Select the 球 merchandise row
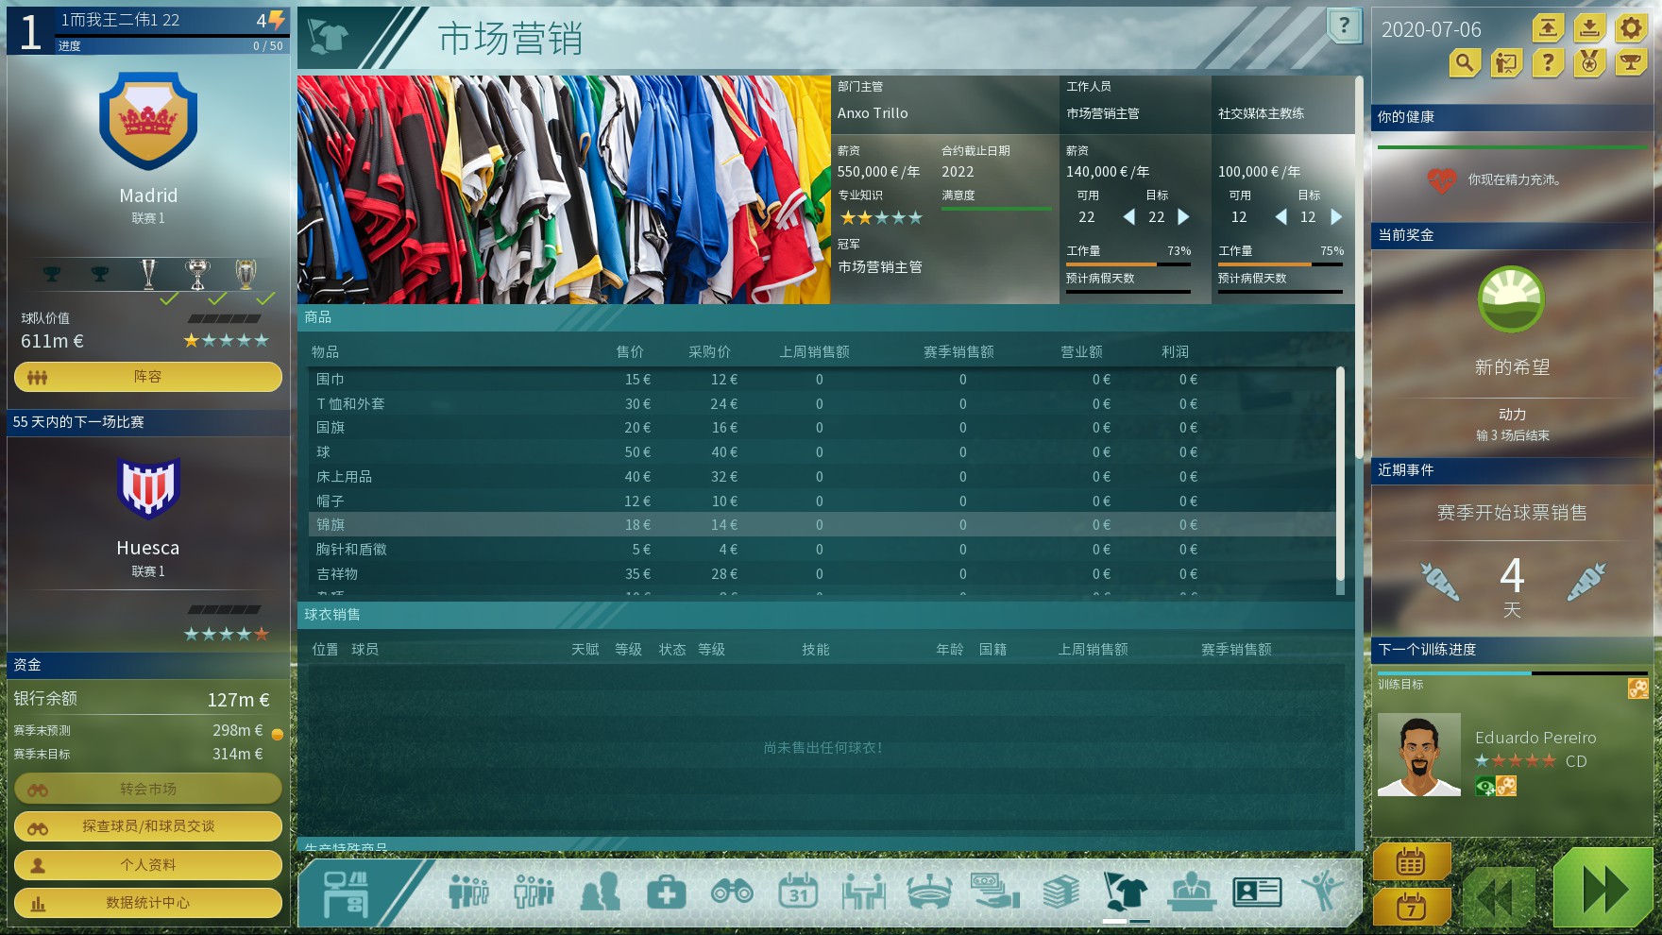The width and height of the screenshot is (1662, 935). click(822, 452)
